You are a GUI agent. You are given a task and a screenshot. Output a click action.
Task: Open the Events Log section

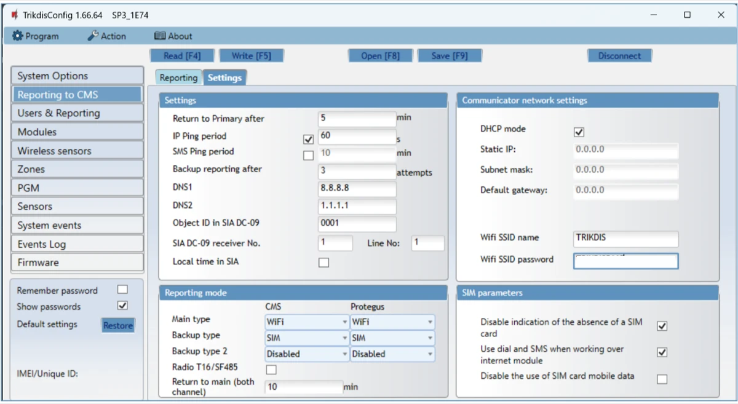(x=77, y=244)
